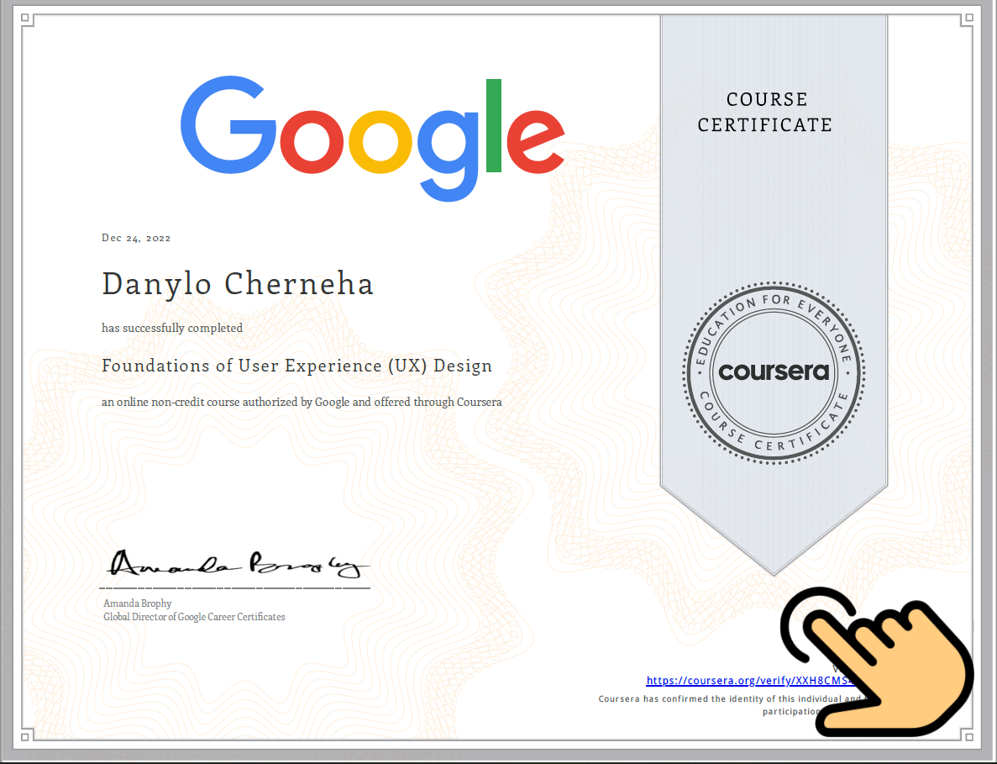The width and height of the screenshot is (997, 764).
Task: Click the bottom-left corner ornament
Action: tap(25, 737)
